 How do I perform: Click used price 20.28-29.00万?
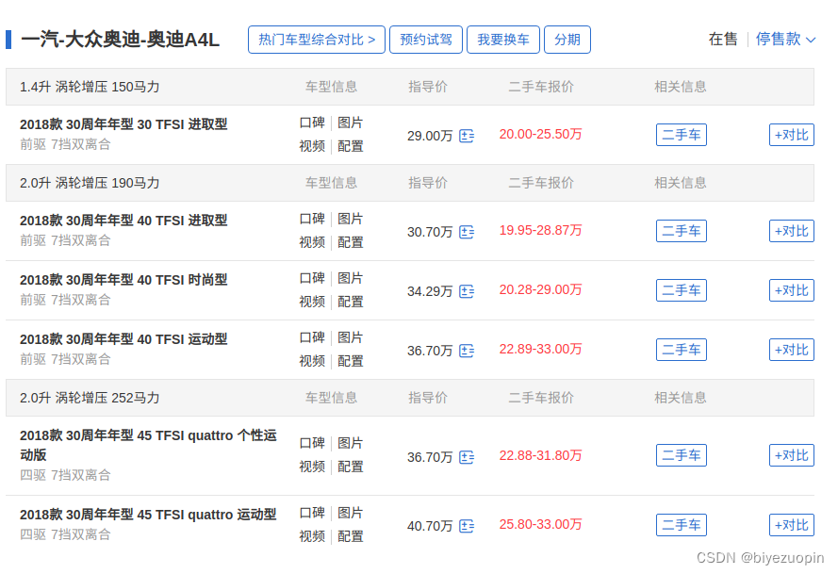[x=540, y=289]
